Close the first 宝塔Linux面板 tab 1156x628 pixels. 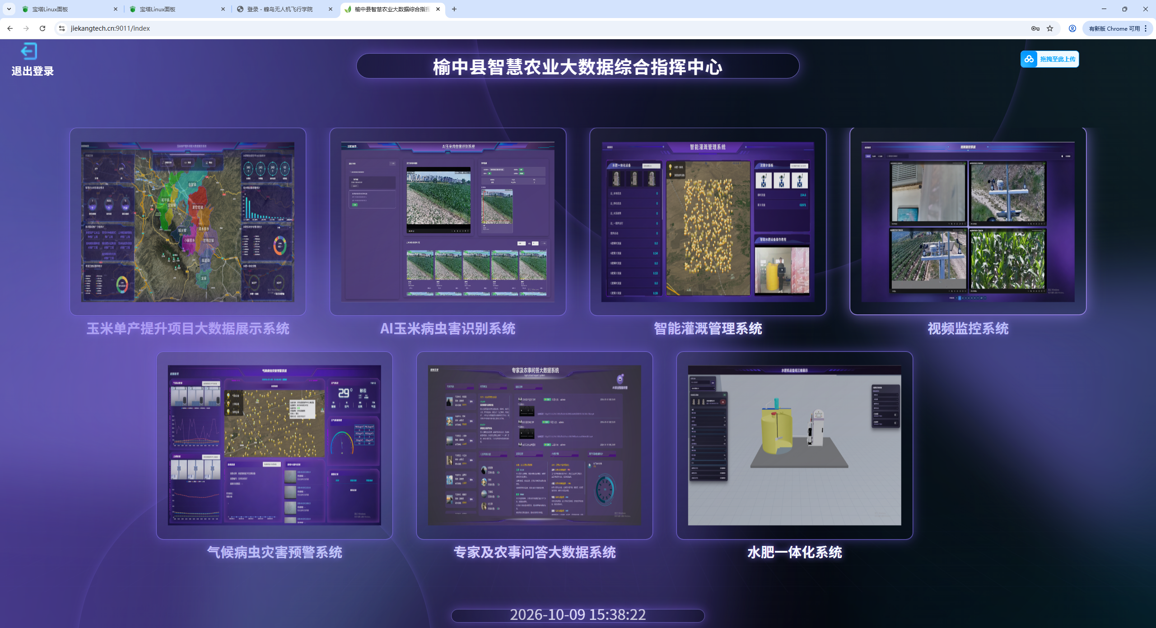[x=116, y=9]
